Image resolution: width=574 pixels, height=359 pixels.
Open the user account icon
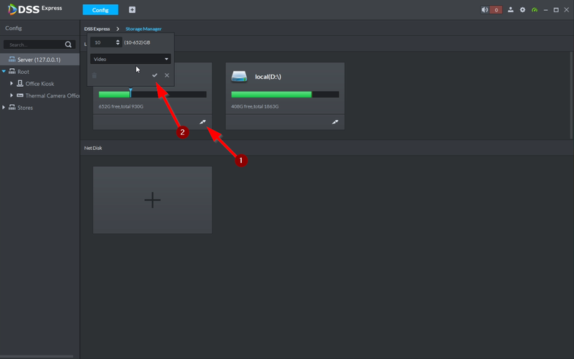(x=510, y=10)
